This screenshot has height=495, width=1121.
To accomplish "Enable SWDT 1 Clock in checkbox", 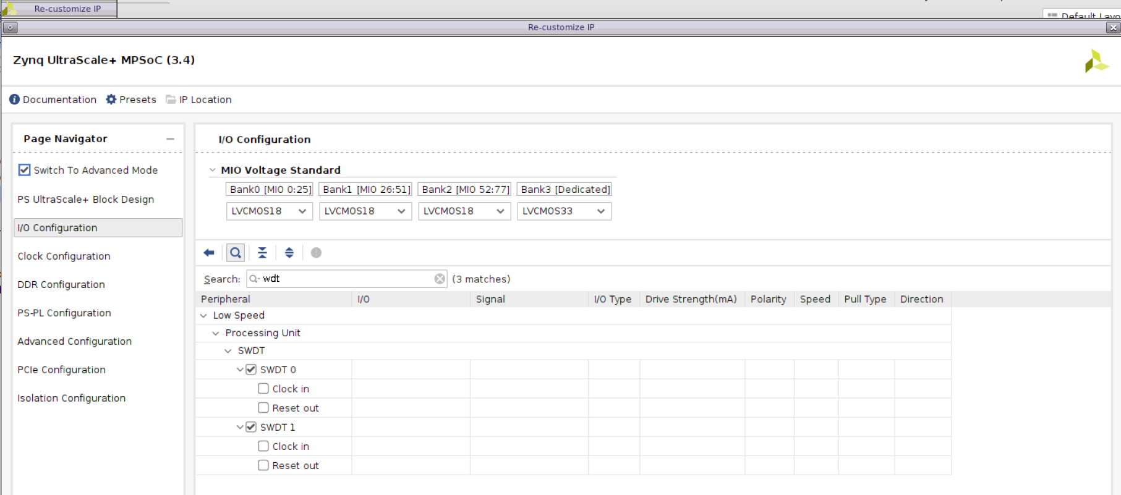I will [263, 446].
